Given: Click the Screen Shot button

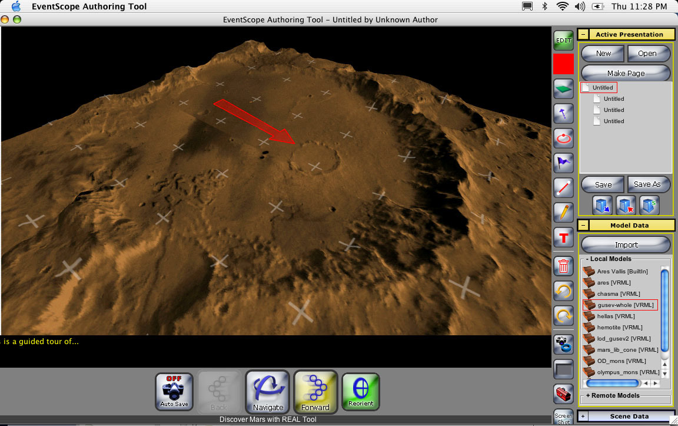Looking at the screenshot, I should pyautogui.click(x=563, y=417).
